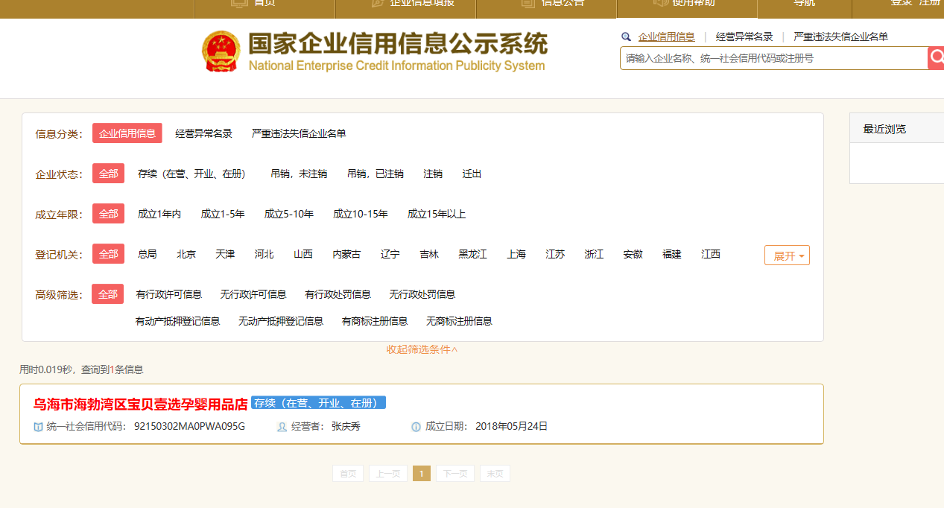This screenshot has width=944, height=508.
Task: Choose 天津 registration authority
Action: point(225,254)
